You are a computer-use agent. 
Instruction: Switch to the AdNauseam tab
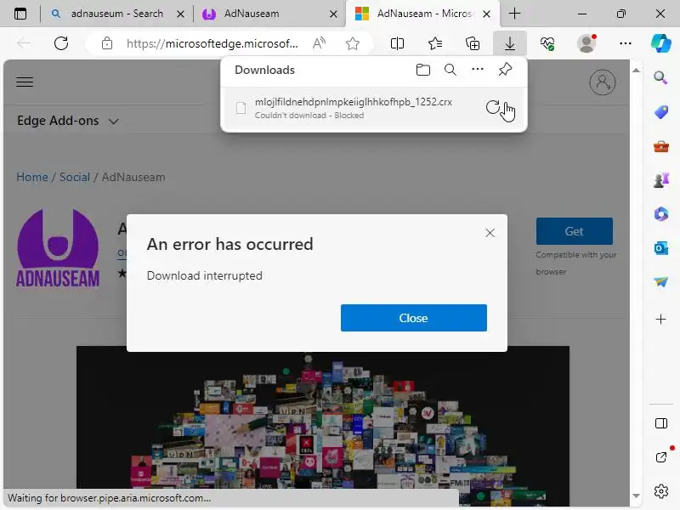pyautogui.click(x=269, y=14)
